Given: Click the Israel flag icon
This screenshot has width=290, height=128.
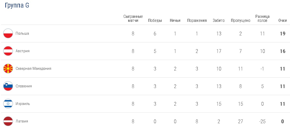Looking at the screenshot, I should click(x=8, y=104).
